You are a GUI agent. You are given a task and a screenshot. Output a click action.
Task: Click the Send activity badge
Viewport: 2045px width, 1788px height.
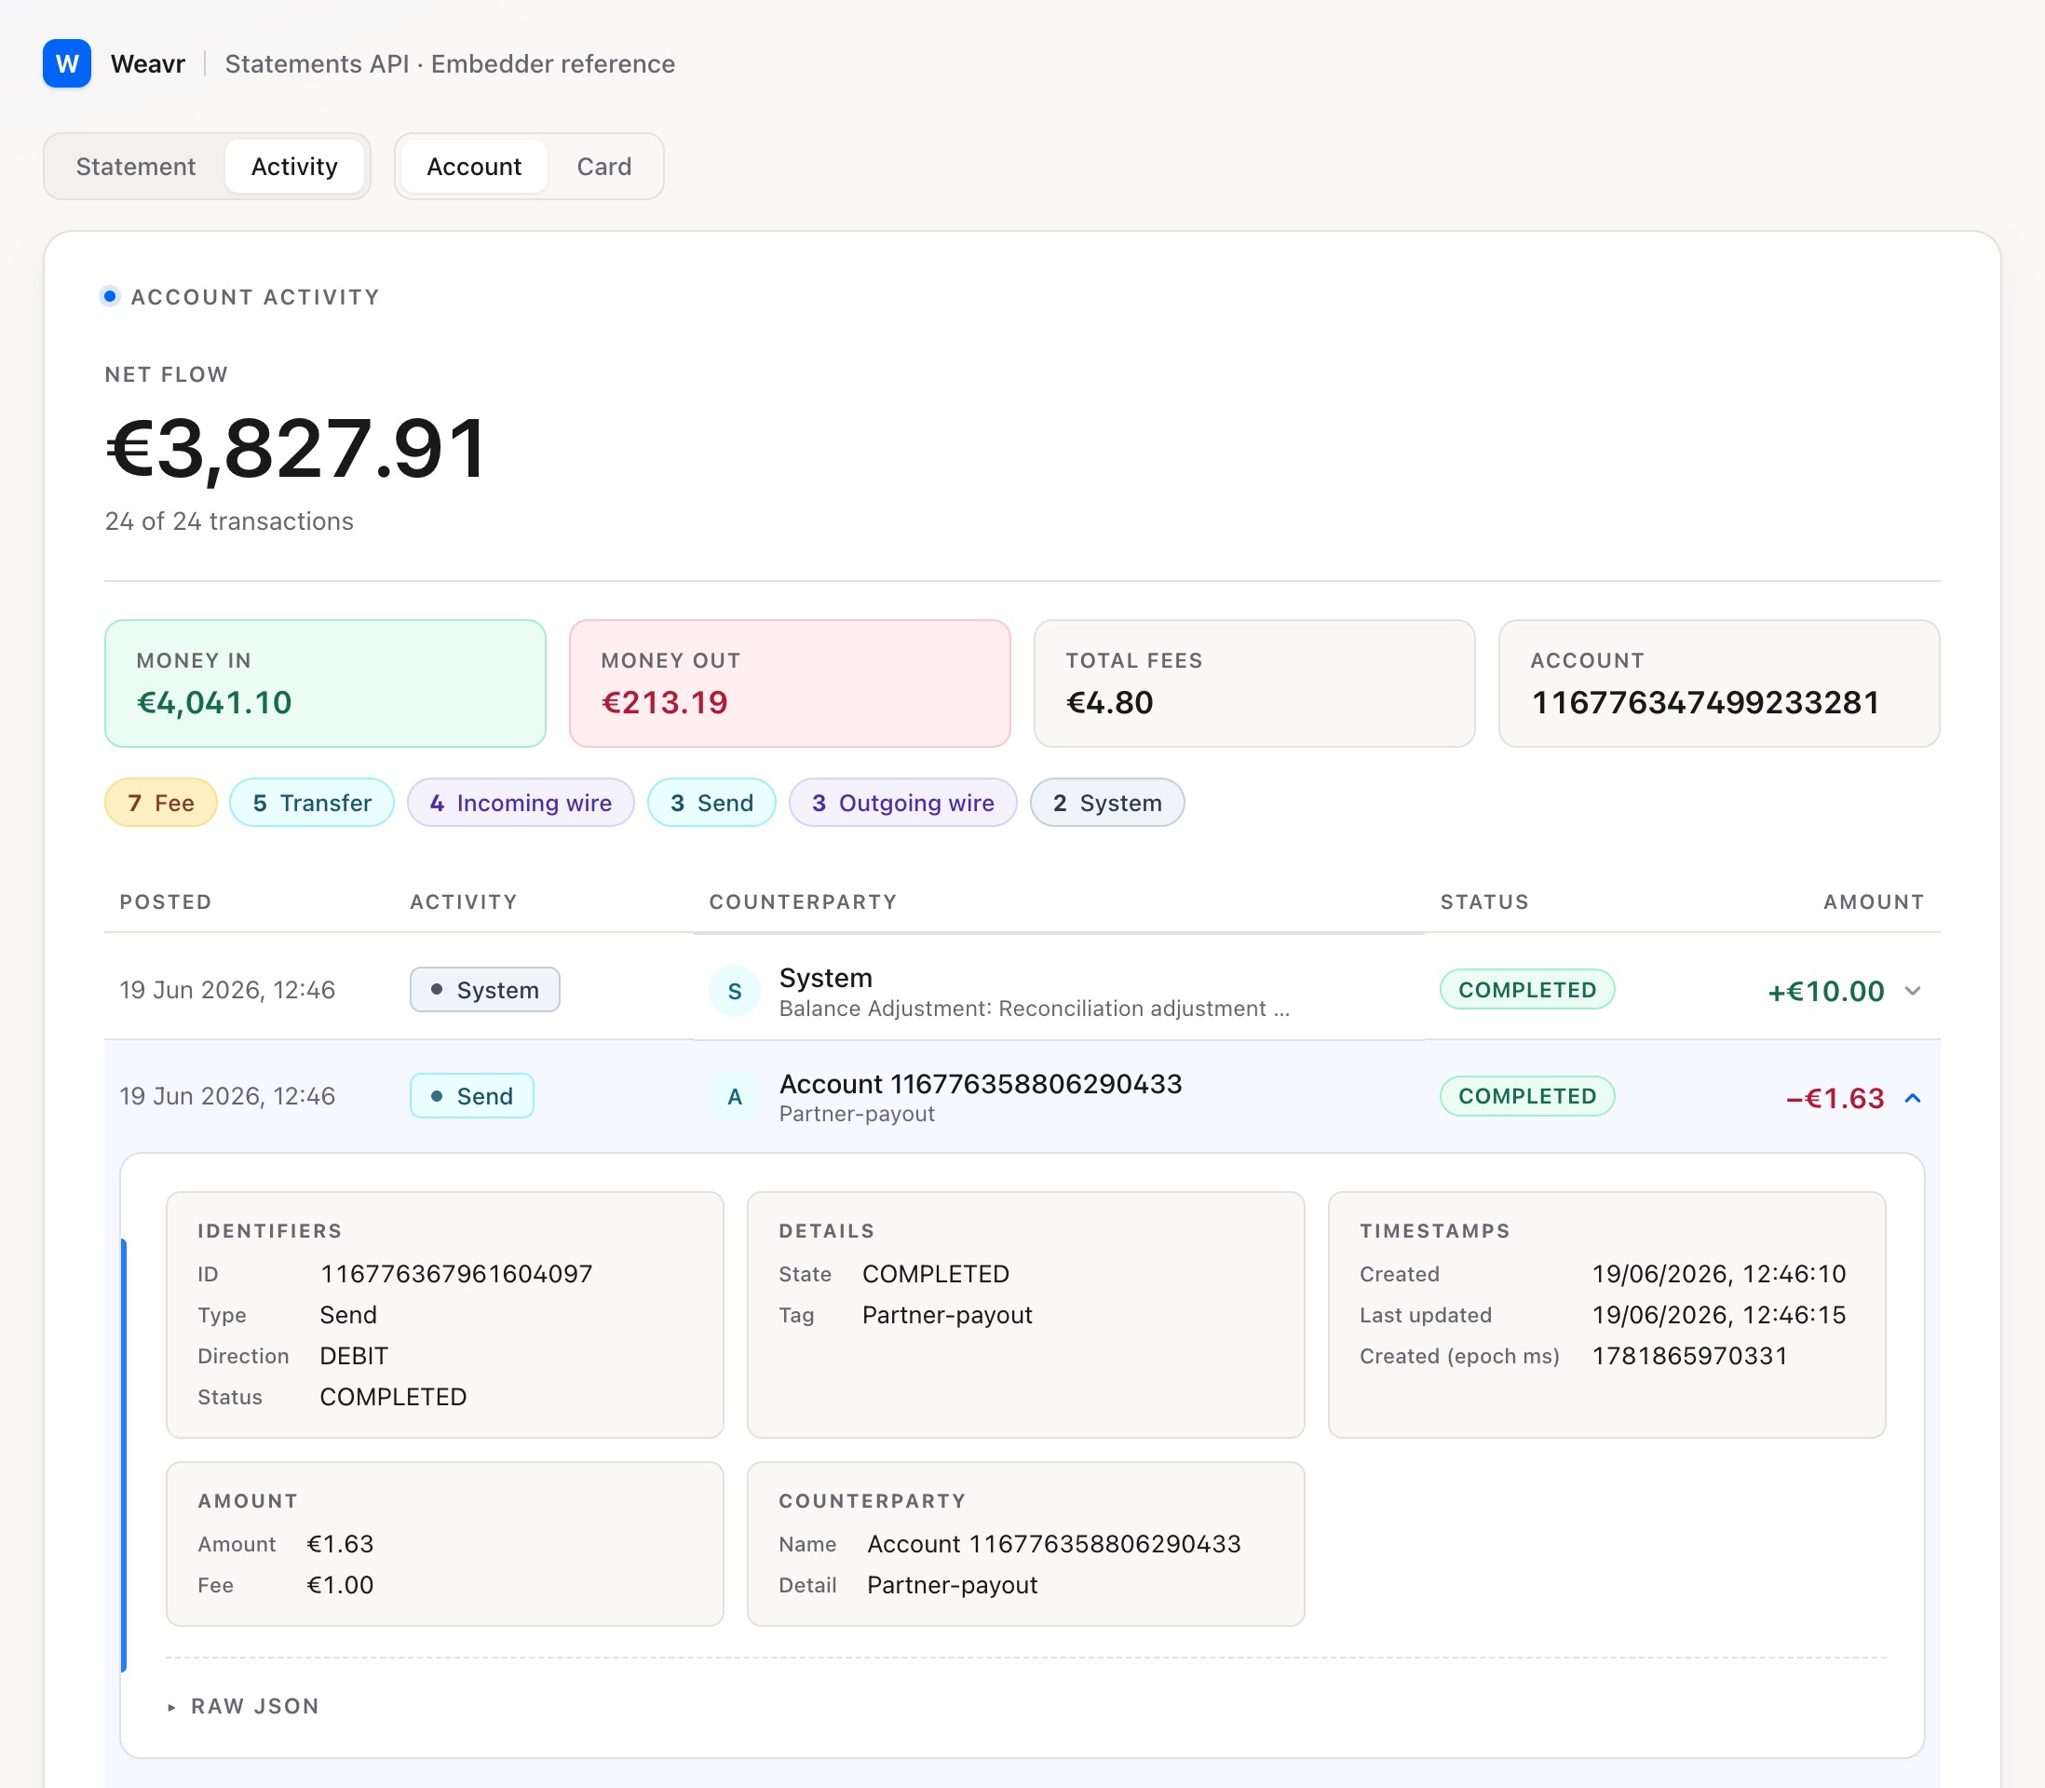(472, 1095)
